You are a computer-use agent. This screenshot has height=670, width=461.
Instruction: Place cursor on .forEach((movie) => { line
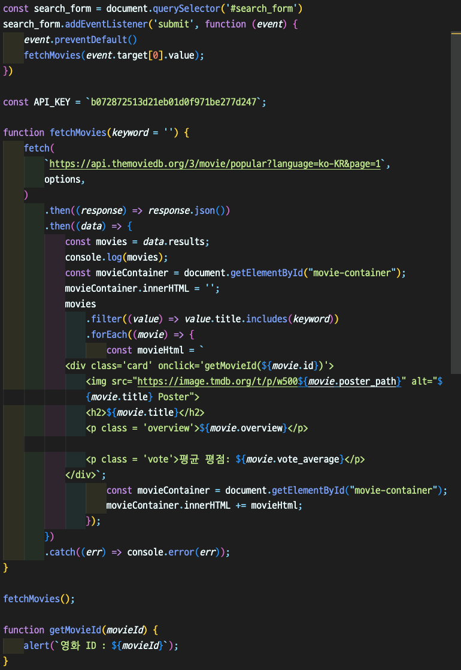pyautogui.click(x=140, y=334)
